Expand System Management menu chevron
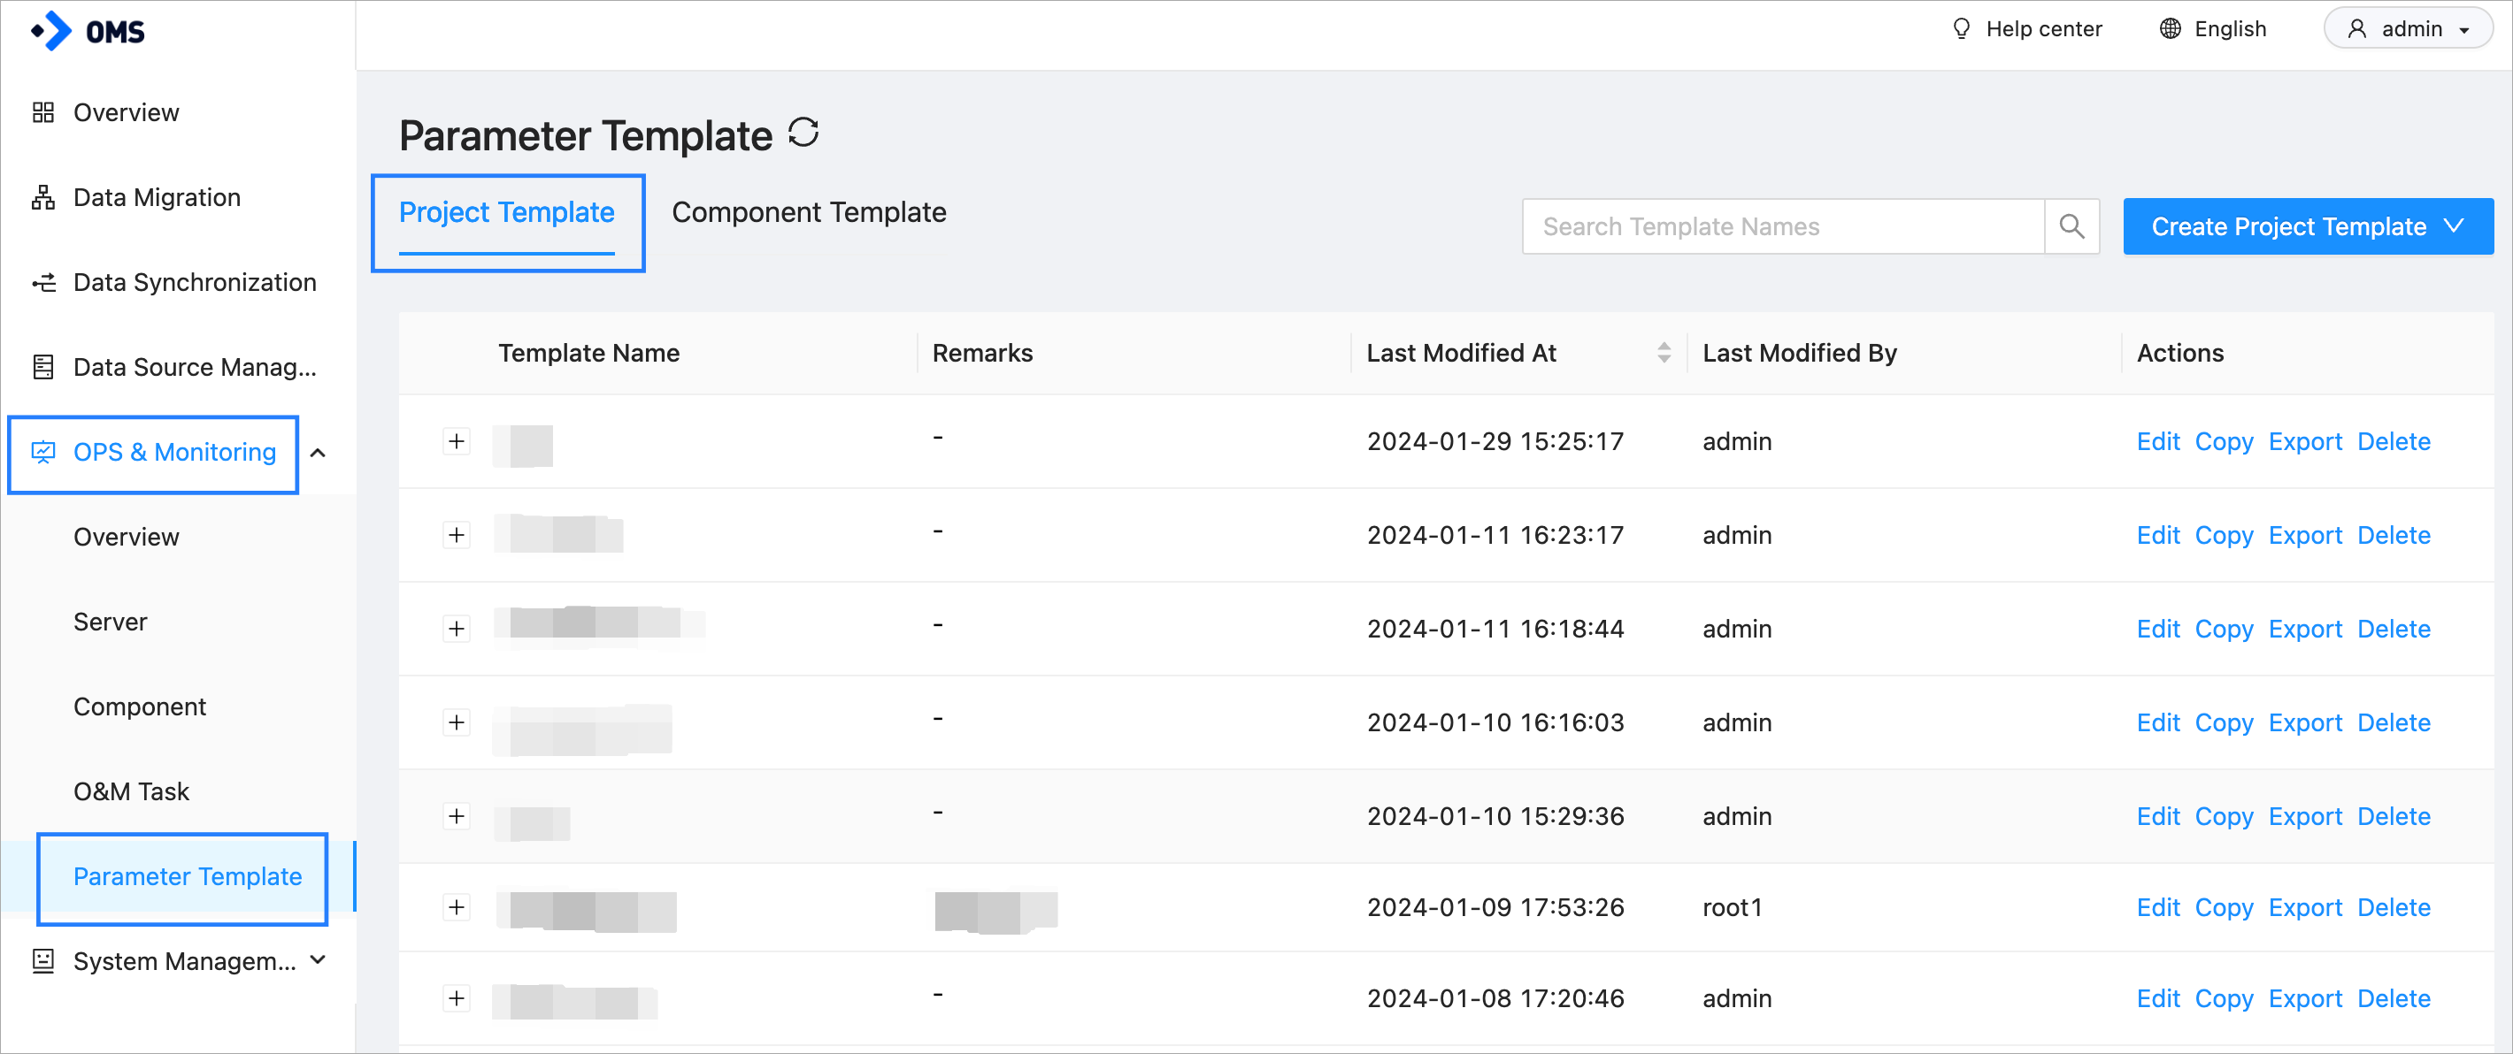 click(318, 960)
